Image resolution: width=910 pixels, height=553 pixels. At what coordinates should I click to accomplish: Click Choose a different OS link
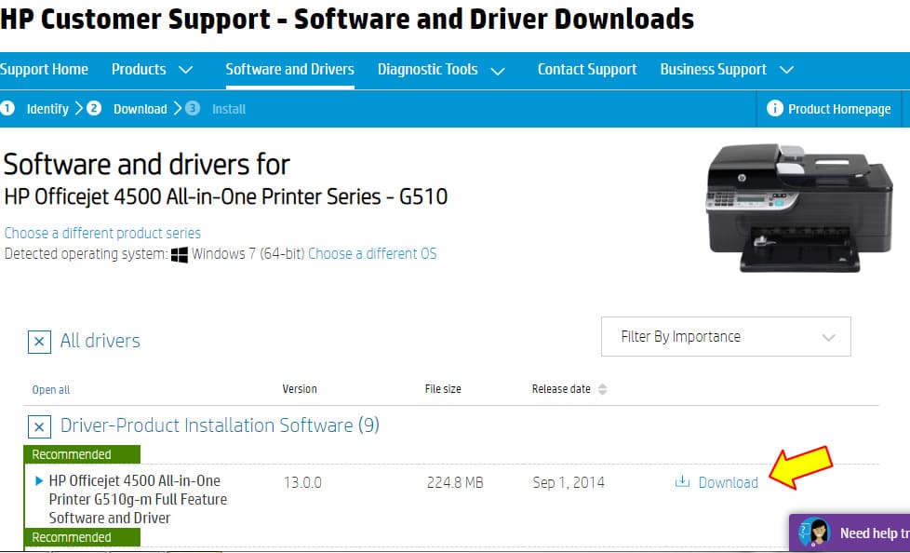tap(372, 253)
